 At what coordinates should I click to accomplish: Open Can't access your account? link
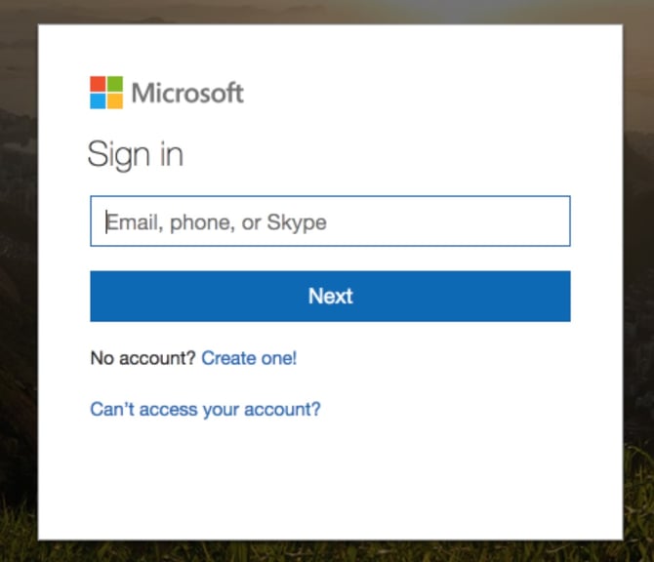click(205, 409)
